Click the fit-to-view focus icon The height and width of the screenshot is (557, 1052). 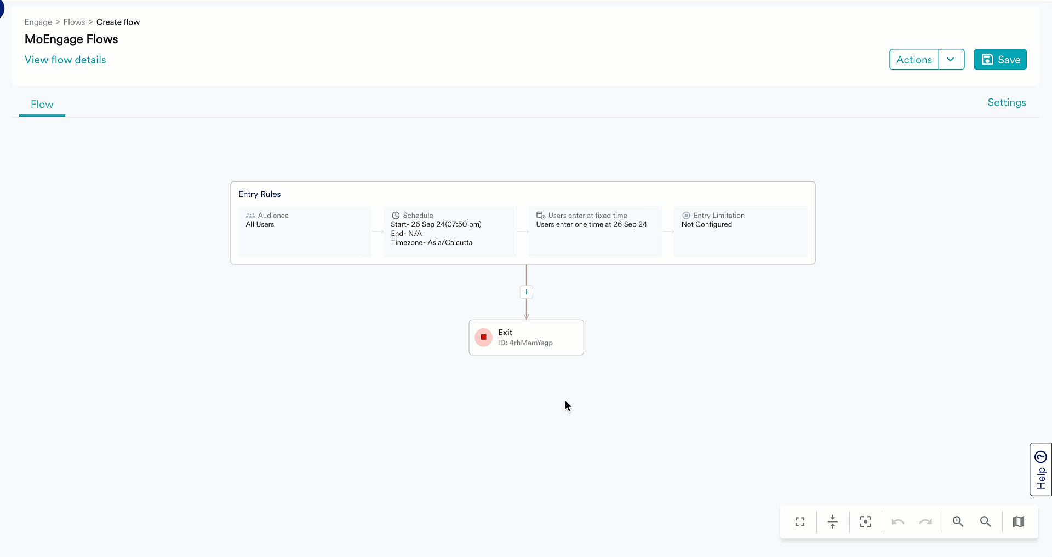865,521
